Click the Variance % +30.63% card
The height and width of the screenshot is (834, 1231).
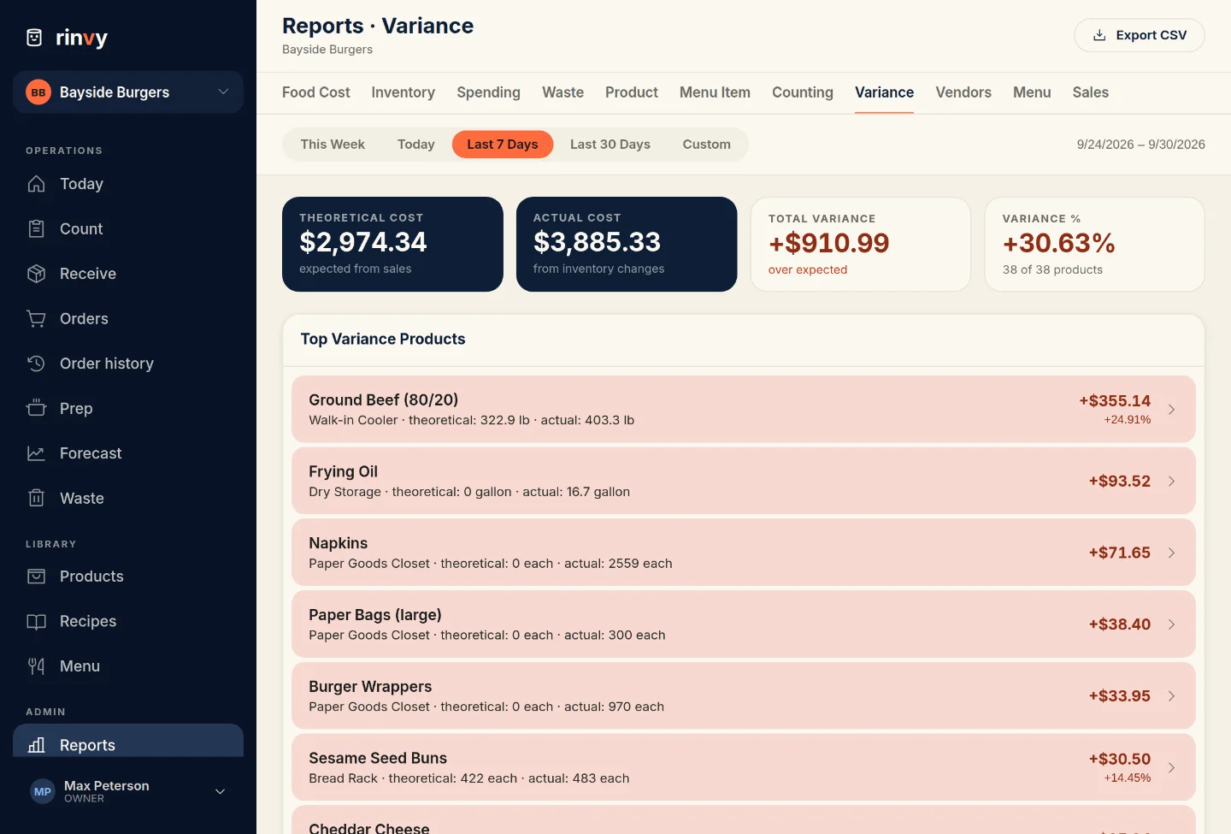click(1094, 245)
